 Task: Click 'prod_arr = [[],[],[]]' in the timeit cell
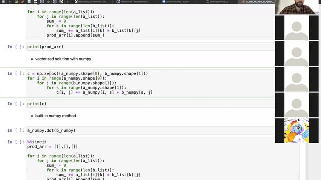click(52, 147)
